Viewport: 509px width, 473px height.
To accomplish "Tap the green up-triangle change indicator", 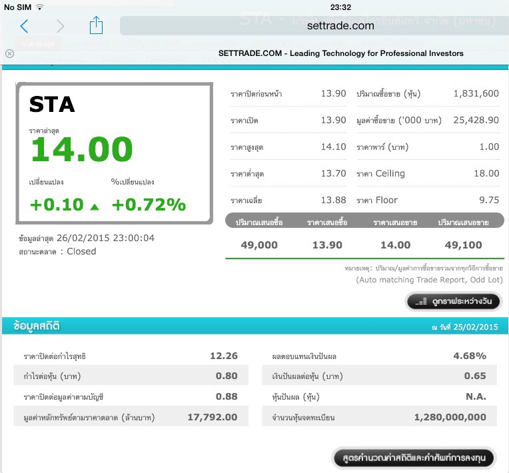I will click(95, 207).
